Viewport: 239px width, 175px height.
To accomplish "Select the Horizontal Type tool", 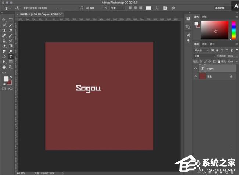I will (11, 57).
